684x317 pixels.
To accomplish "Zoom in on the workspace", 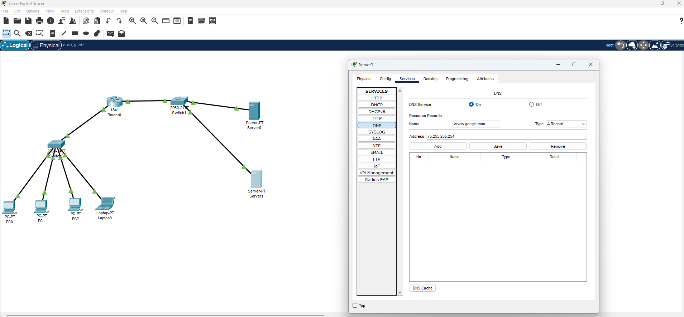I will 133,21.
